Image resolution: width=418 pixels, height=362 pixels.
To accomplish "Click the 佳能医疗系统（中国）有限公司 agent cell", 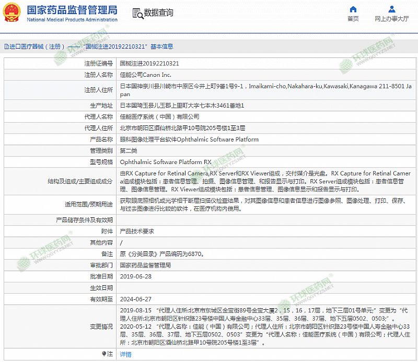I will pos(160,116).
